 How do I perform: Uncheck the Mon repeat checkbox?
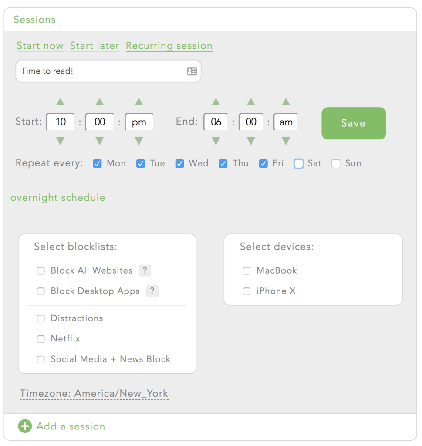(x=98, y=164)
